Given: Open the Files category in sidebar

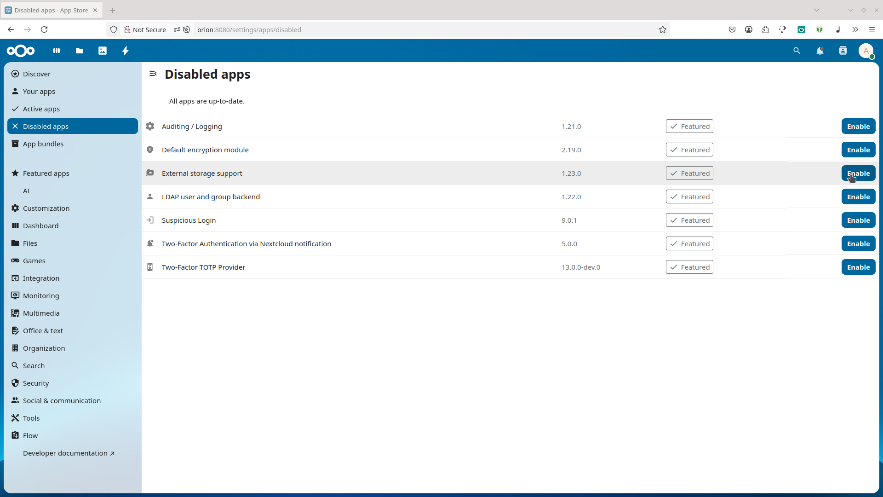Looking at the screenshot, I should [73, 243].
